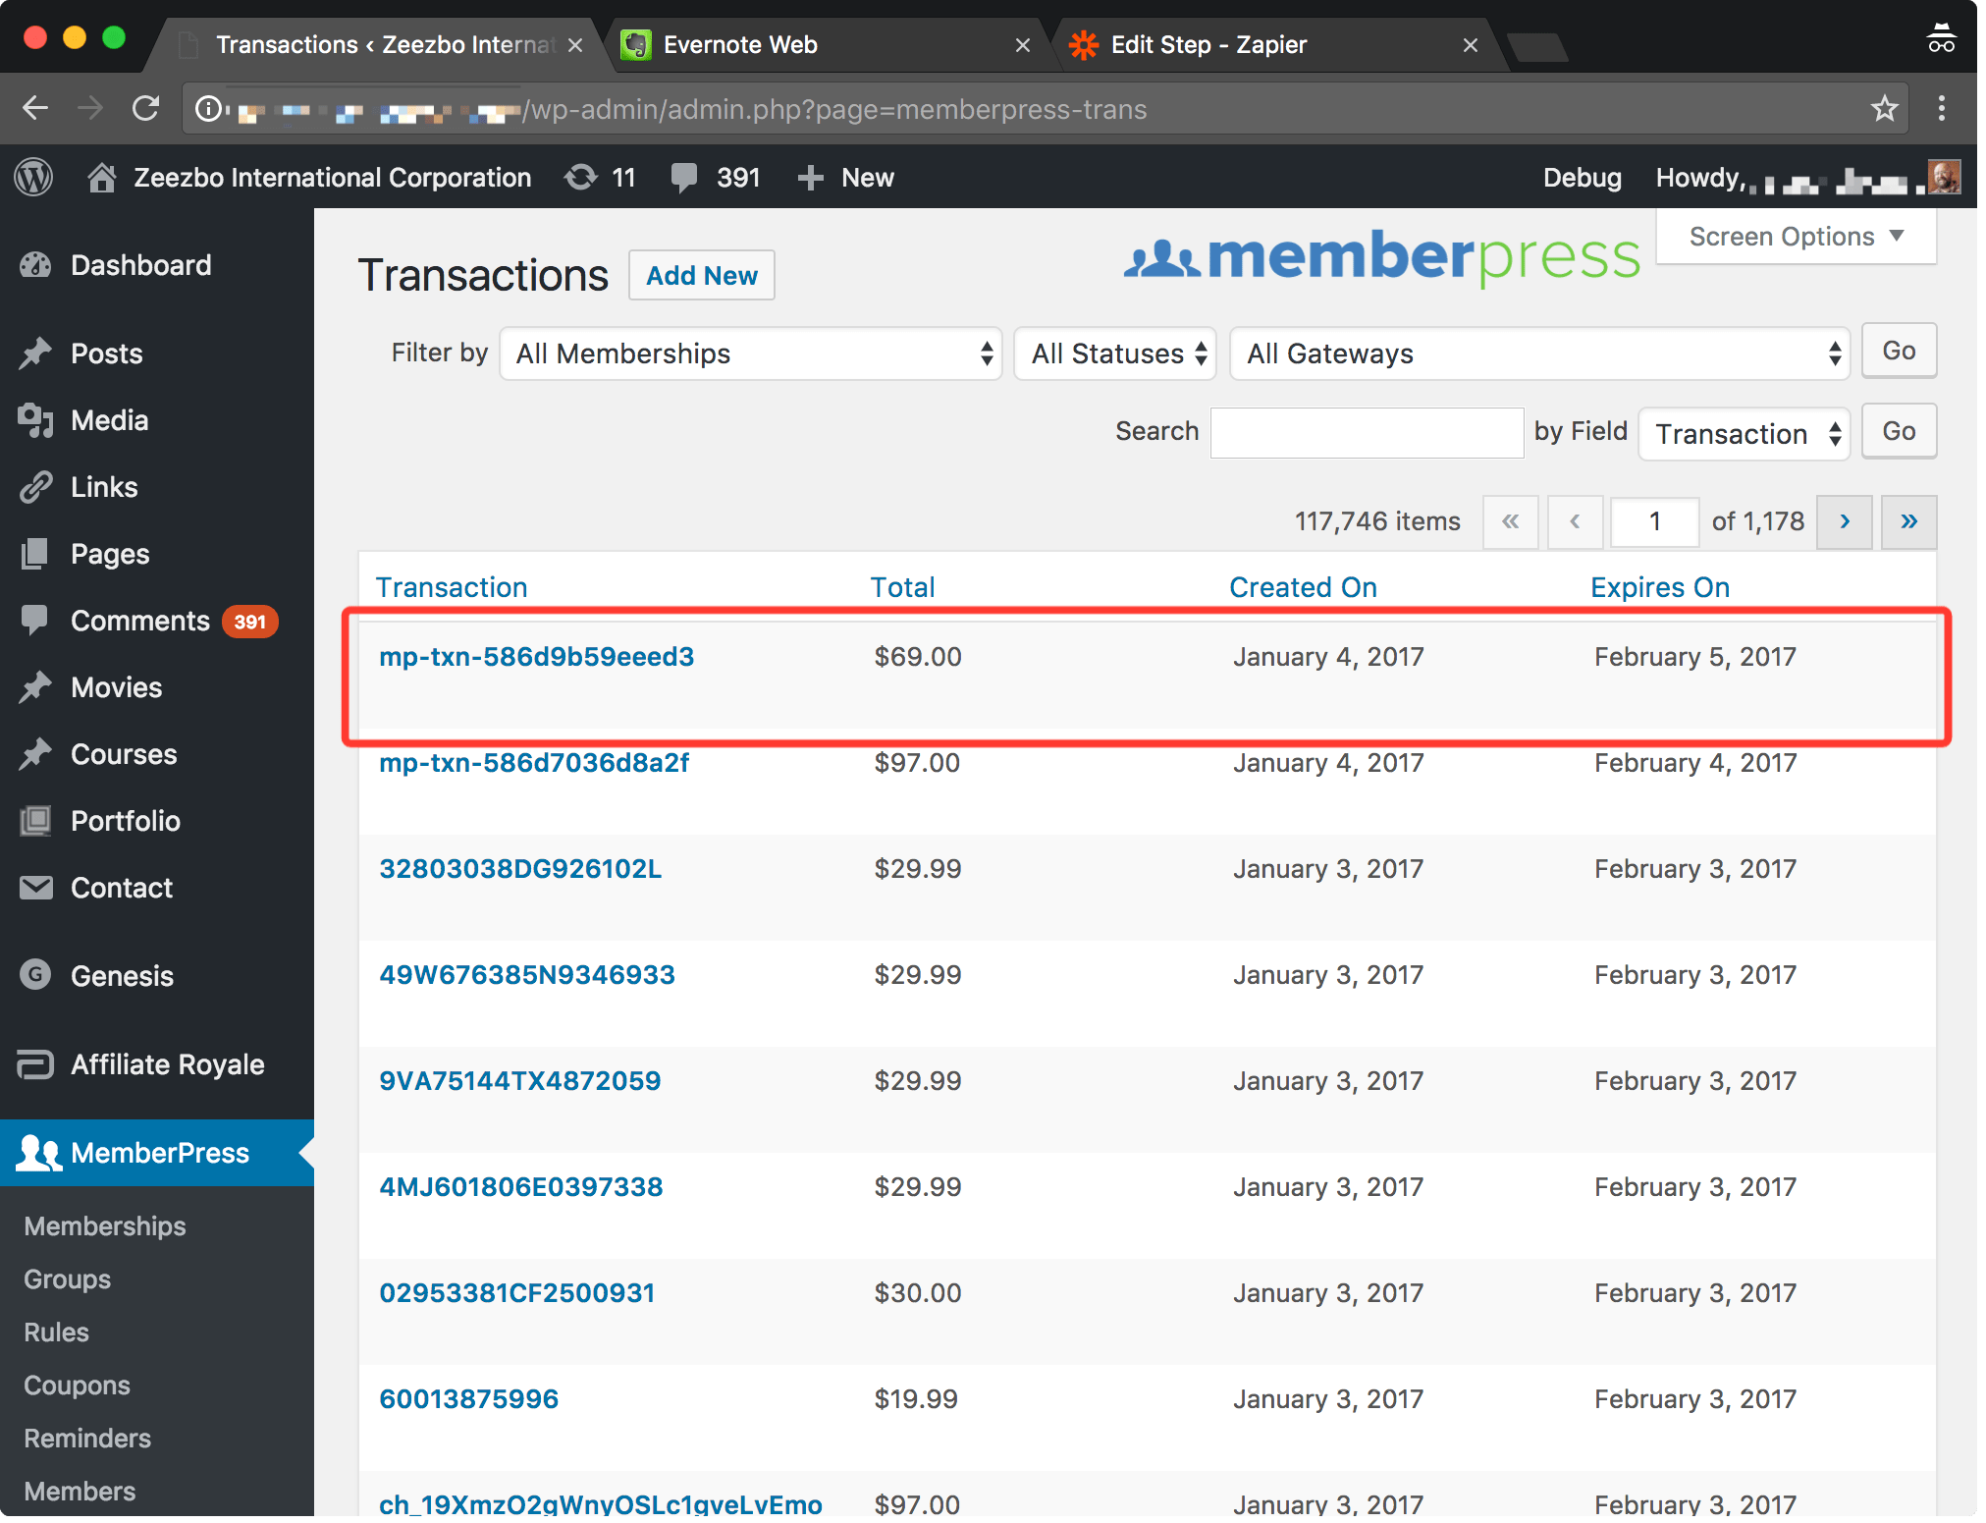1986x1523 pixels.
Task: Sort by Expires On column header
Action: (1660, 587)
